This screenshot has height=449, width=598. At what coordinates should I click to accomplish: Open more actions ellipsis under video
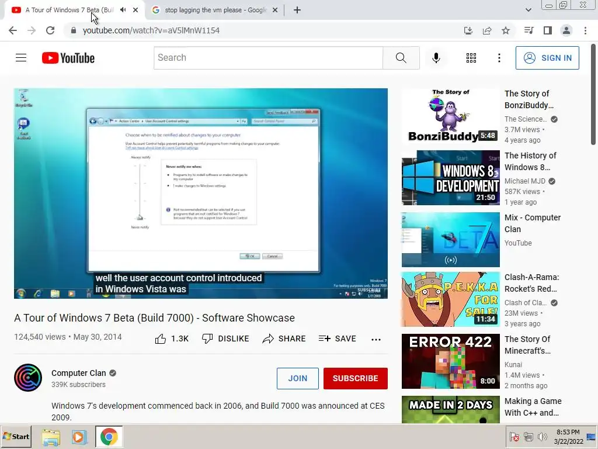pos(376,340)
